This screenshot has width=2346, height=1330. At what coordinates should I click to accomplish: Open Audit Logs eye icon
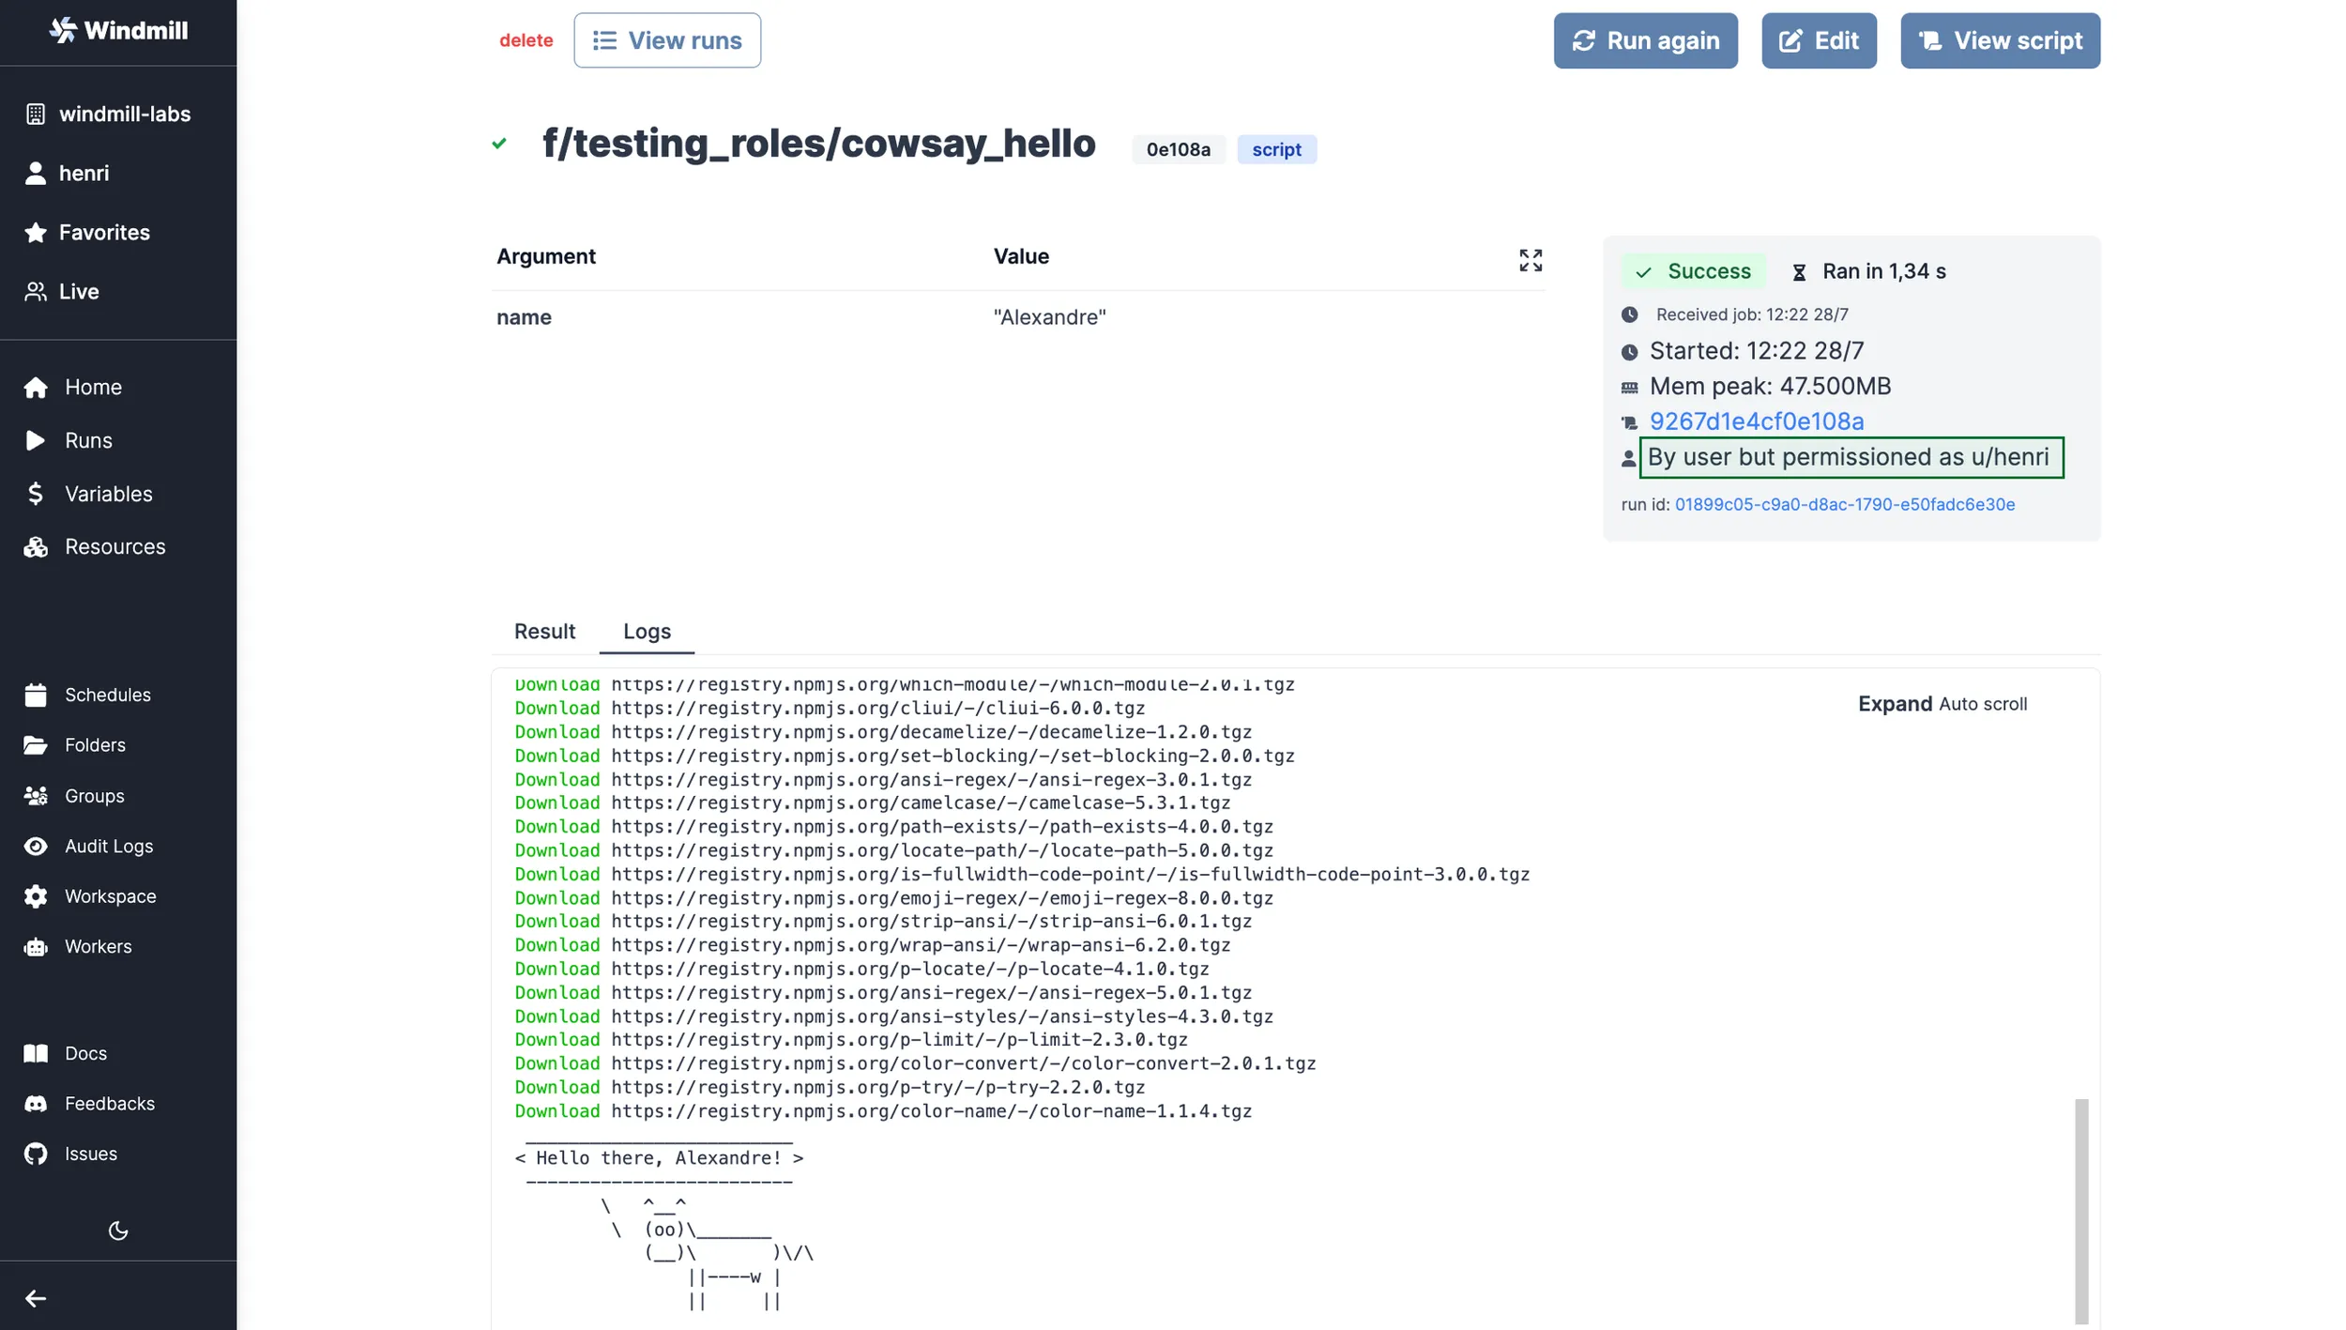36,846
